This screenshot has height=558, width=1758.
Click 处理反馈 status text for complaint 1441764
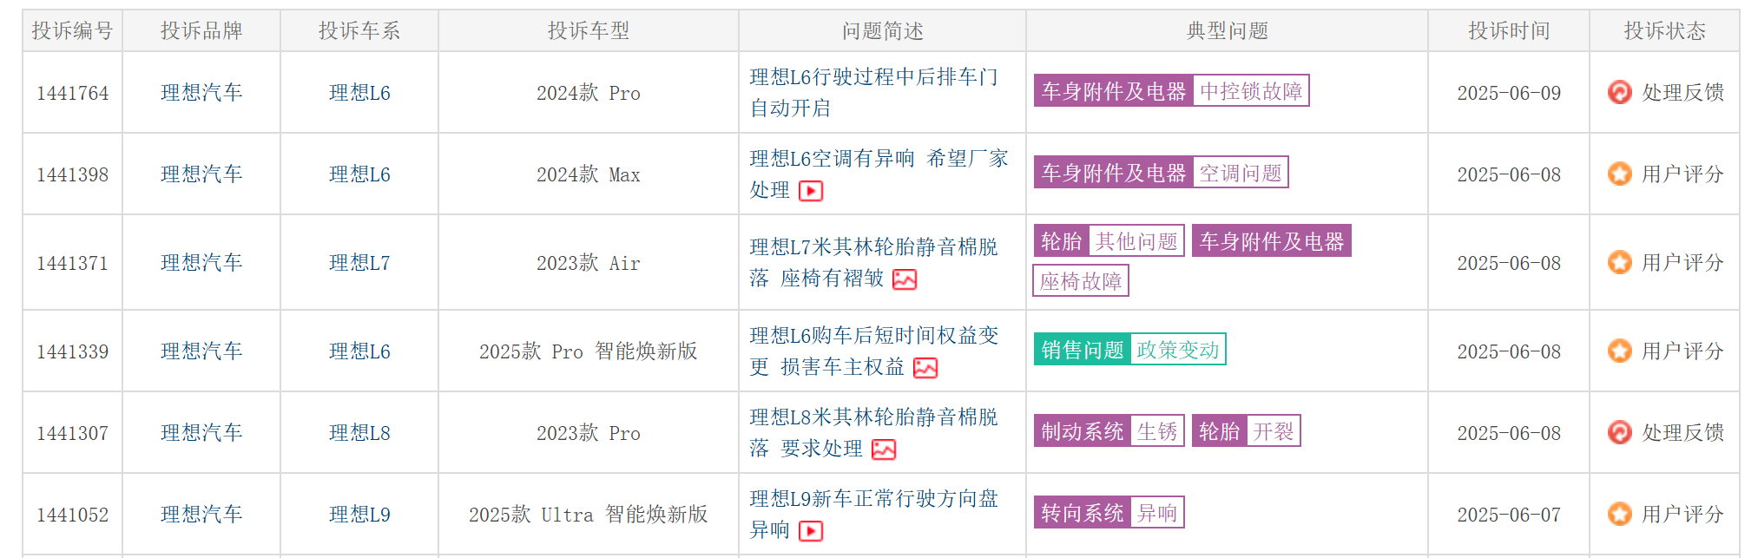[1682, 93]
